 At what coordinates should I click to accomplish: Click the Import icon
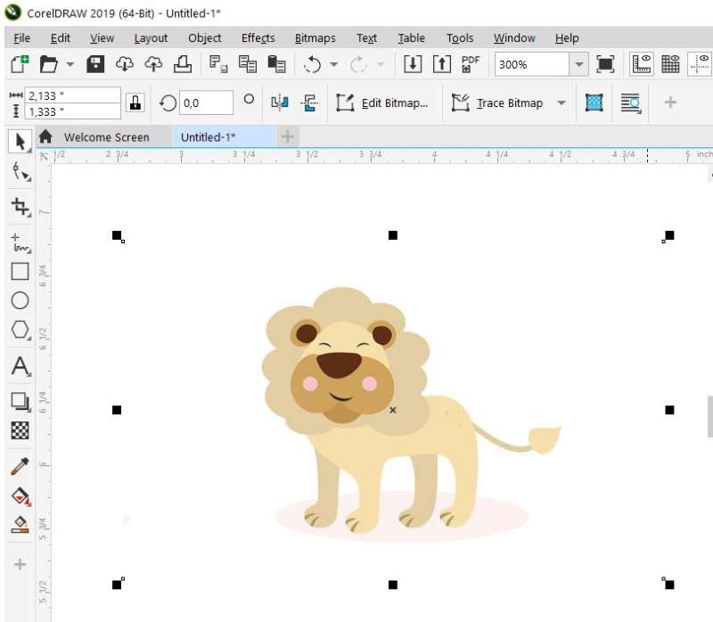(x=413, y=64)
